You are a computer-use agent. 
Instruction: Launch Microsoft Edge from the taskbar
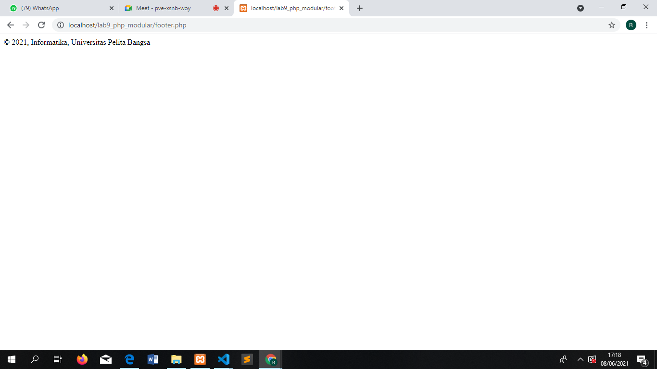[x=129, y=359]
